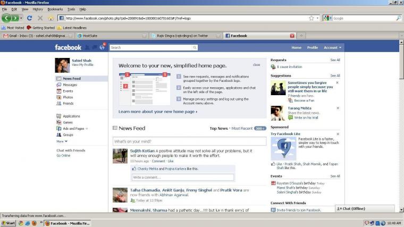This screenshot has height=227, width=404.
Task: Click Google search magnifier in Firefox
Action: [x=398, y=18]
